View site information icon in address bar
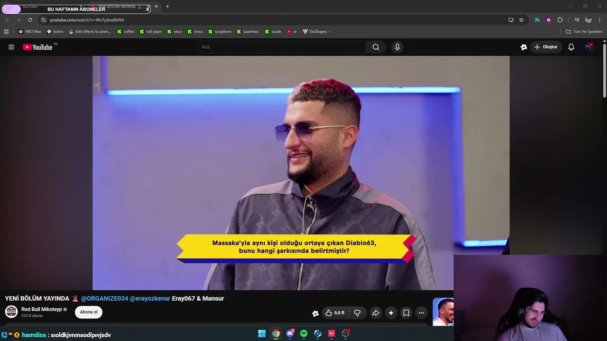The image size is (607, 341). pos(43,20)
